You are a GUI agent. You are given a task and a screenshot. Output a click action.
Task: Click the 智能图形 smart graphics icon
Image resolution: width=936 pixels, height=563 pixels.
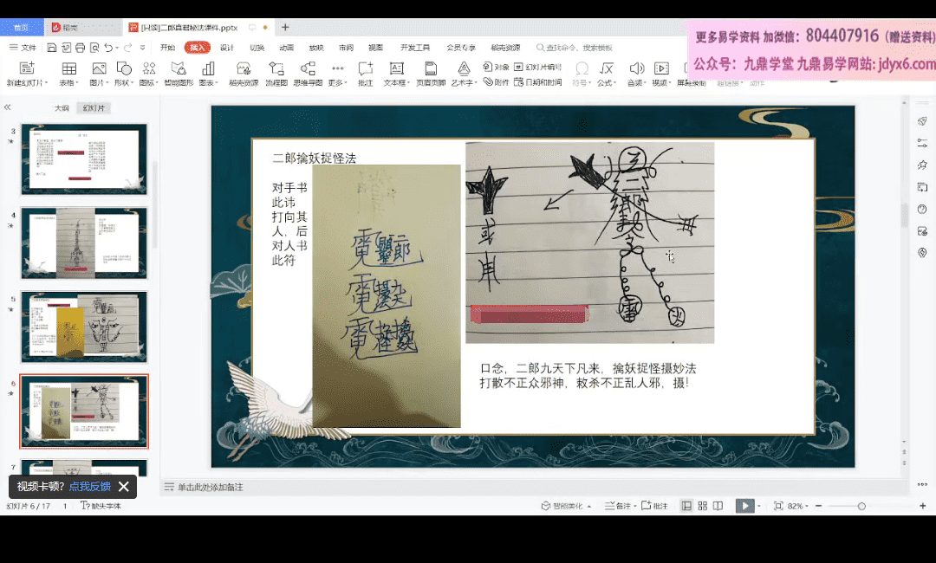tap(179, 69)
